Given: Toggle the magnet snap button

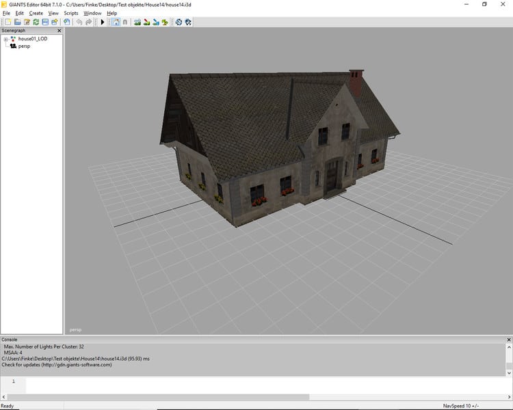Looking at the screenshot, I should coord(124,23).
